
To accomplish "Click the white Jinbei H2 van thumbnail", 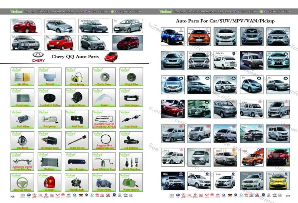I will (225, 60).
